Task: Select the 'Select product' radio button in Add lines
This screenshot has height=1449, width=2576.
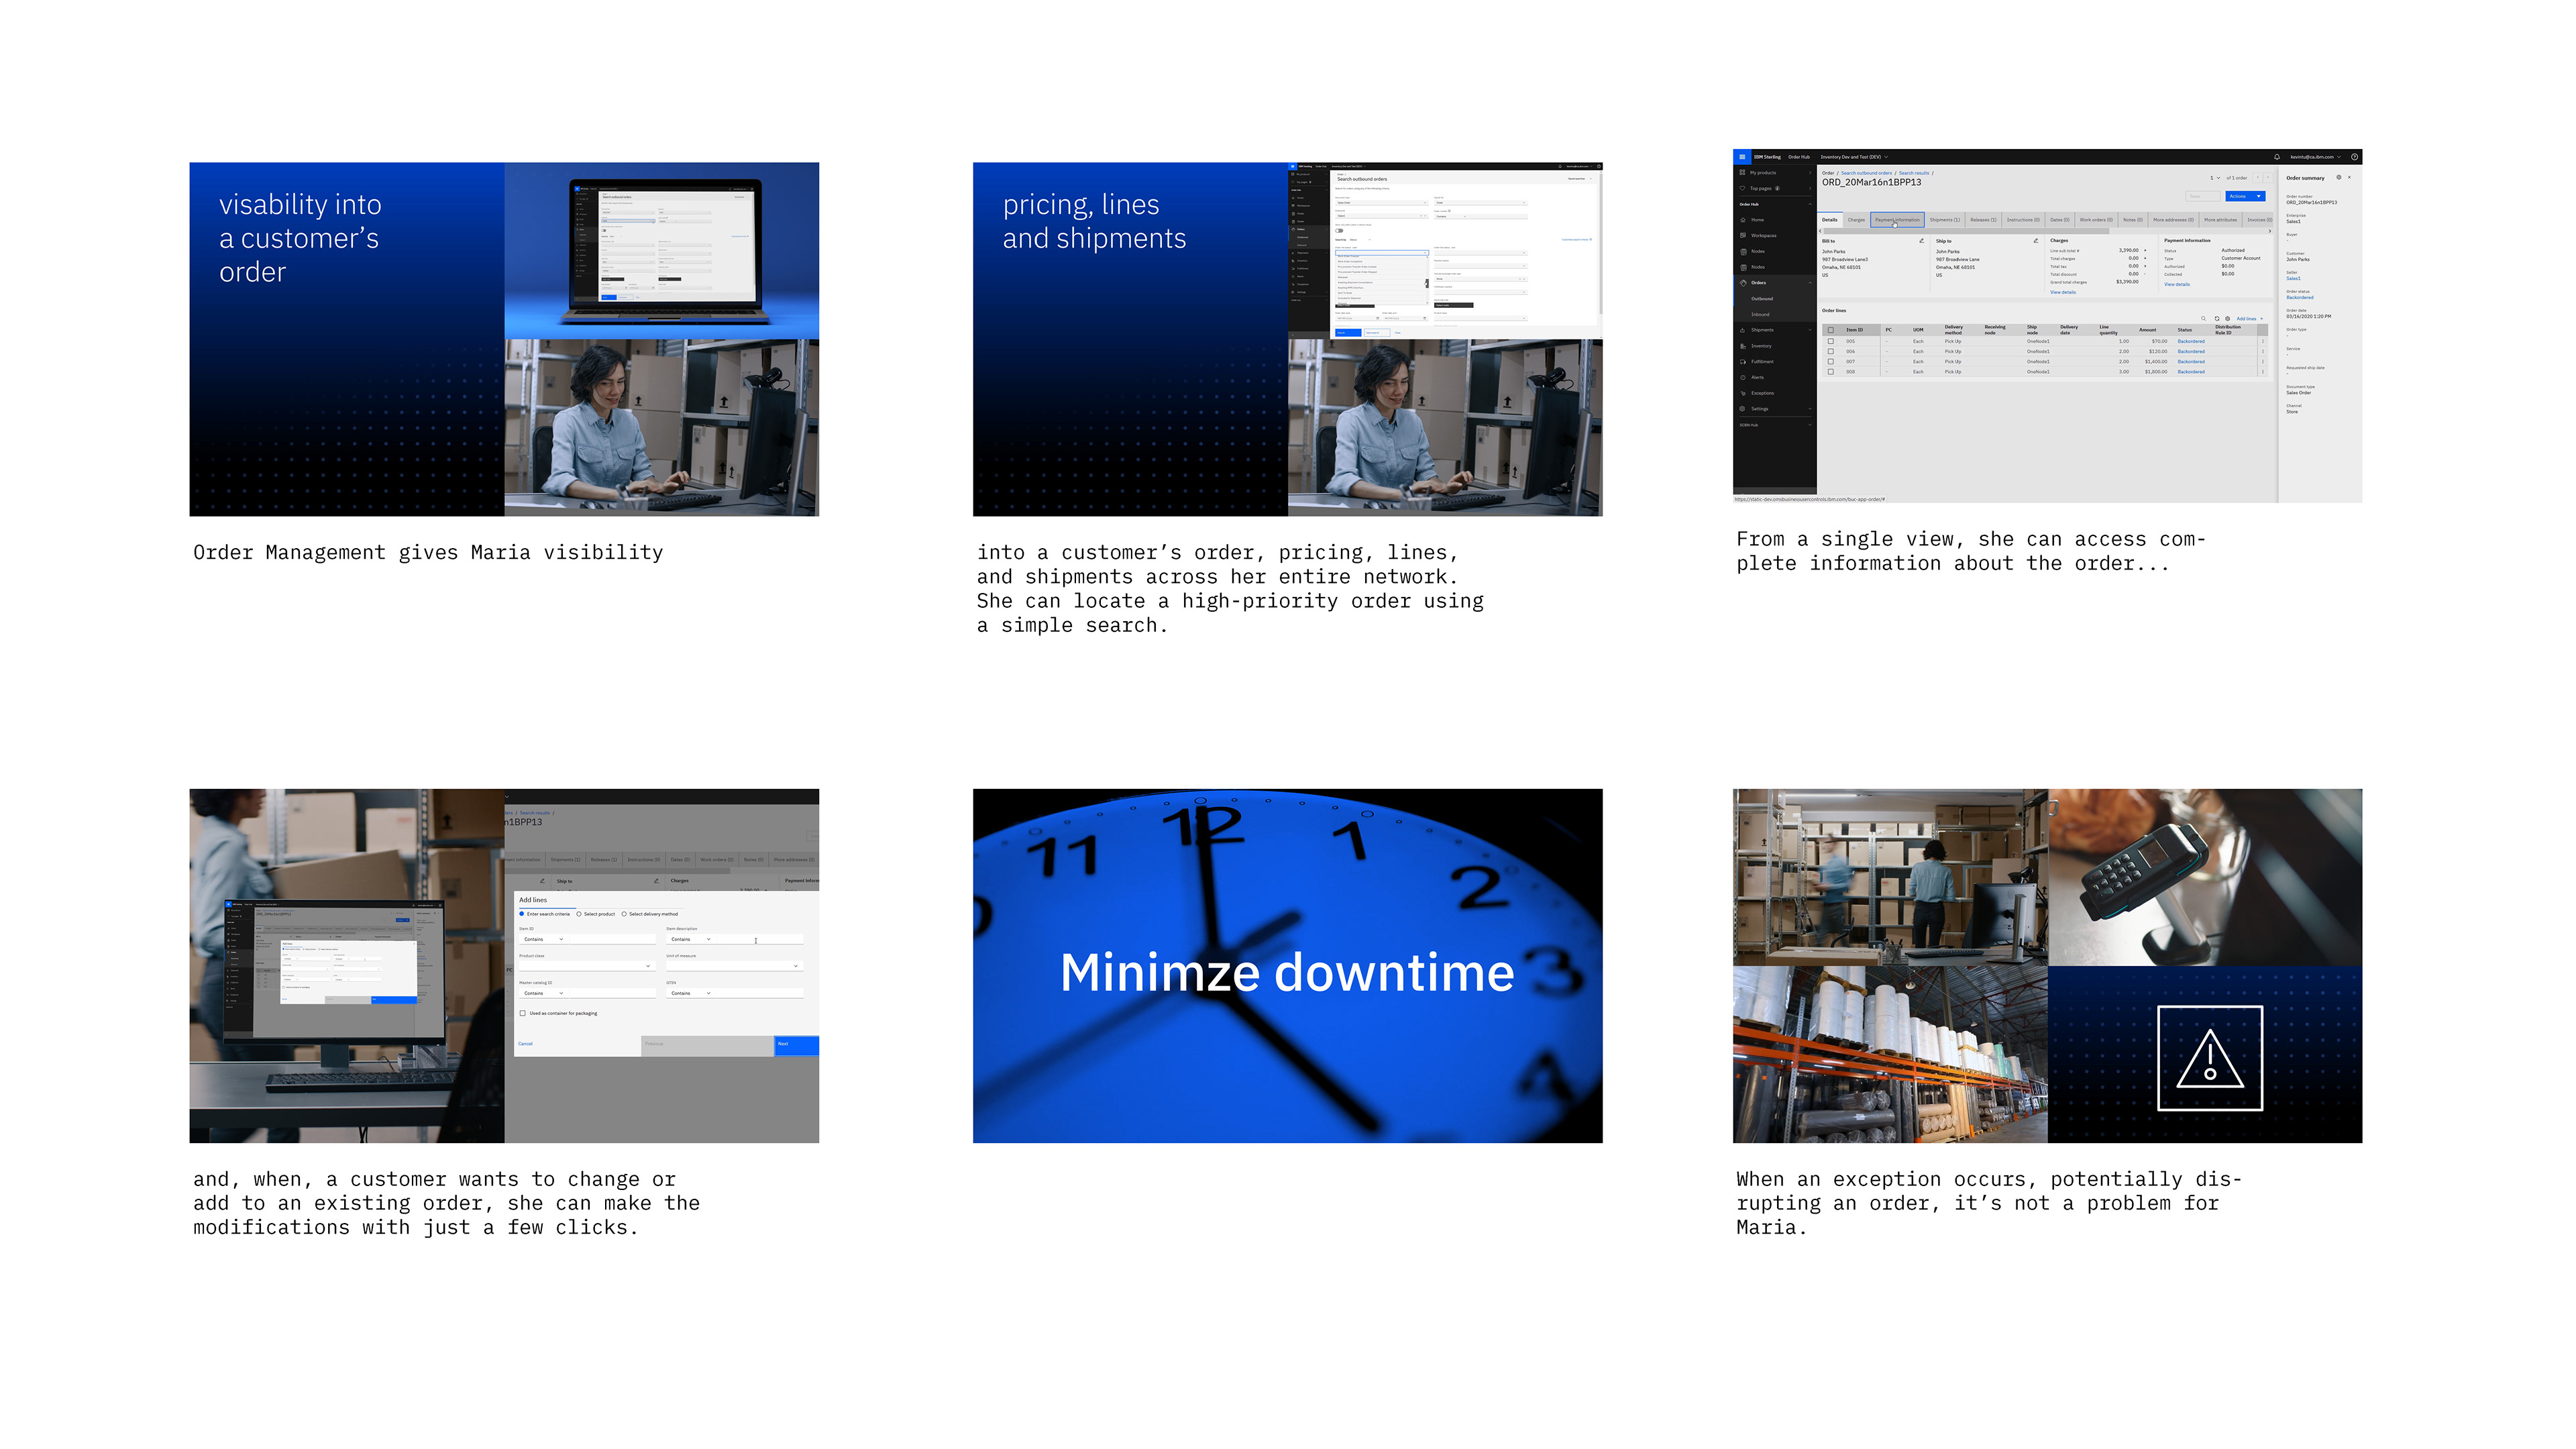Action: [x=579, y=914]
